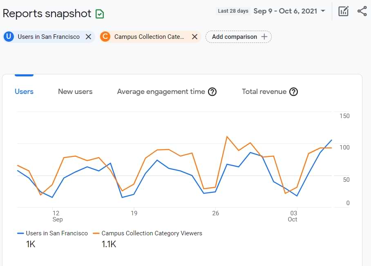This screenshot has height=266, width=371.
Task: Click the plus icon in Add comparison
Action: (x=264, y=37)
